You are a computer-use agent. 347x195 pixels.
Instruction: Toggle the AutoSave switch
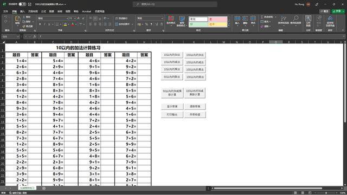[x=22, y=4]
